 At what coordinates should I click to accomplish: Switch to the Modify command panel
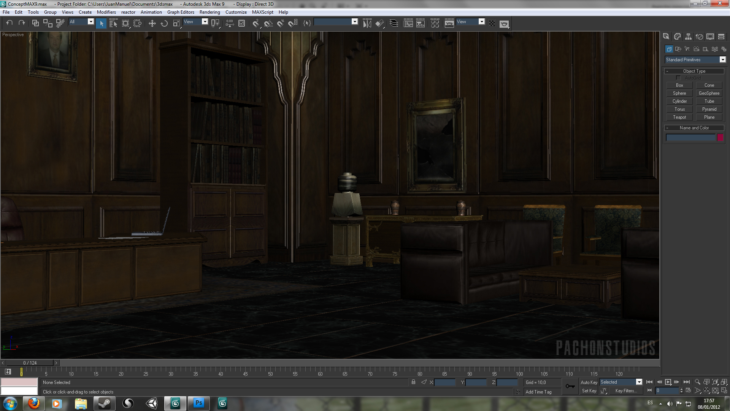point(677,37)
